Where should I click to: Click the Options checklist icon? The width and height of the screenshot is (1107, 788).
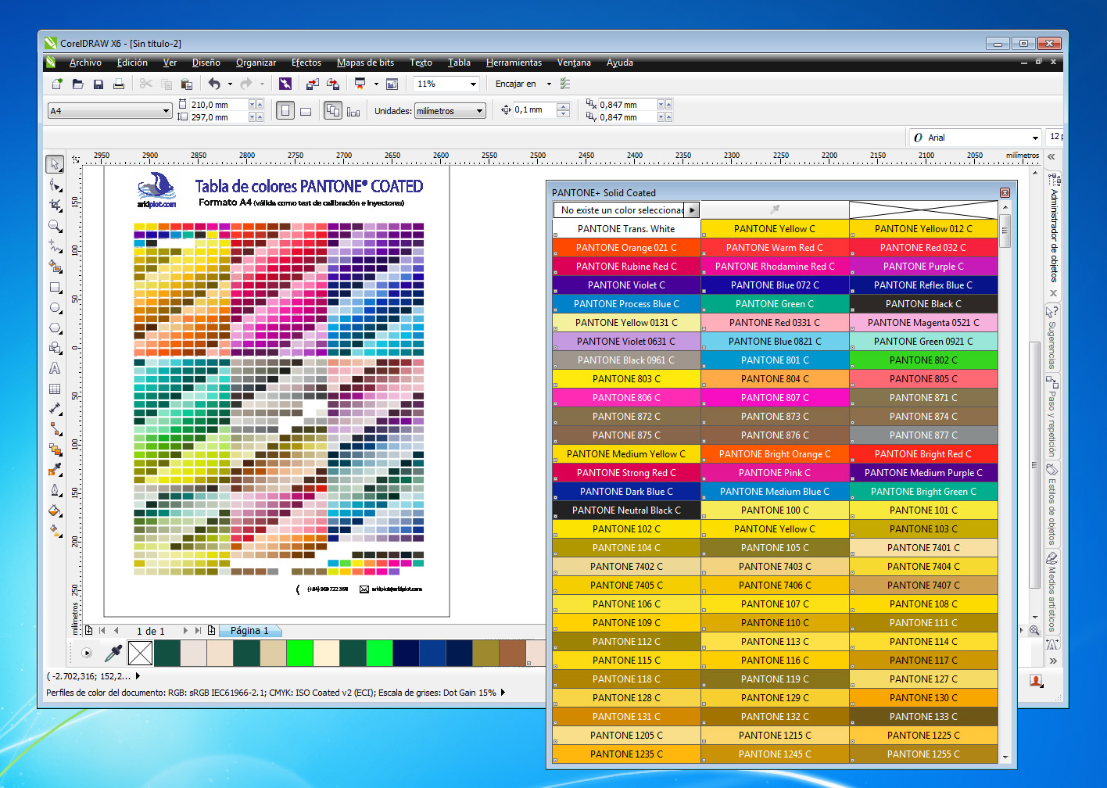coord(566,84)
